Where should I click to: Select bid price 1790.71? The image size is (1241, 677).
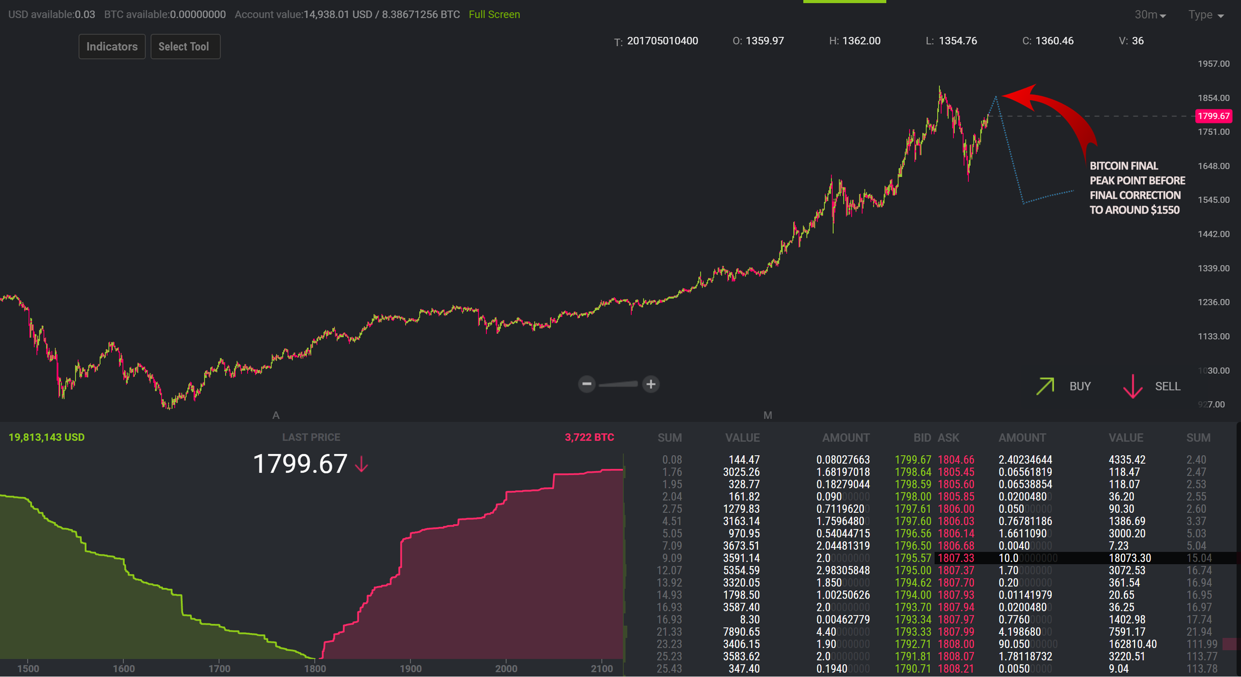click(x=913, y=669)
